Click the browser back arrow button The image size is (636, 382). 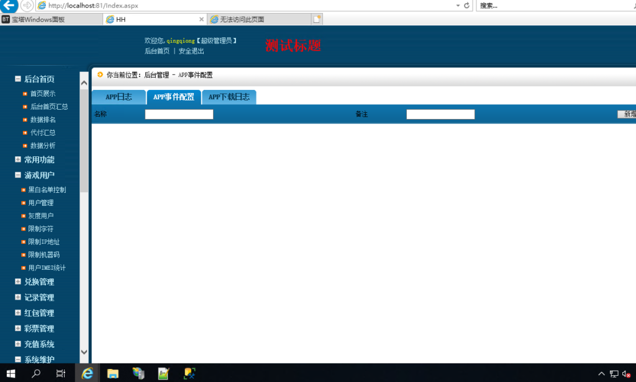point(9,6)
